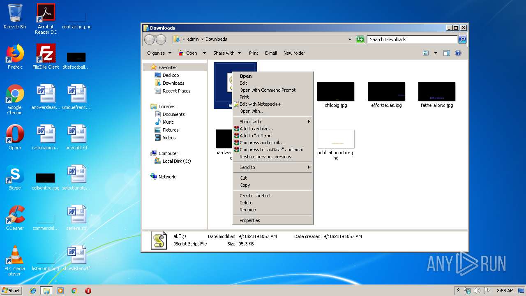Click the Explorer forward navigation arrow
This screenshot has height=296, width=526.
coord(161,39)
